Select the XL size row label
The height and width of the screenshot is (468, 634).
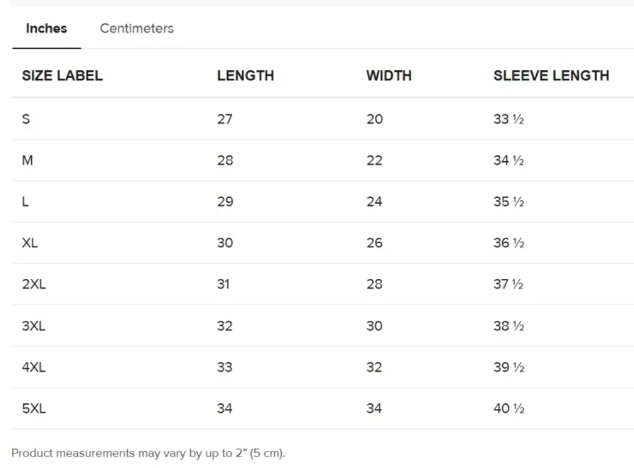pos(30,243)
